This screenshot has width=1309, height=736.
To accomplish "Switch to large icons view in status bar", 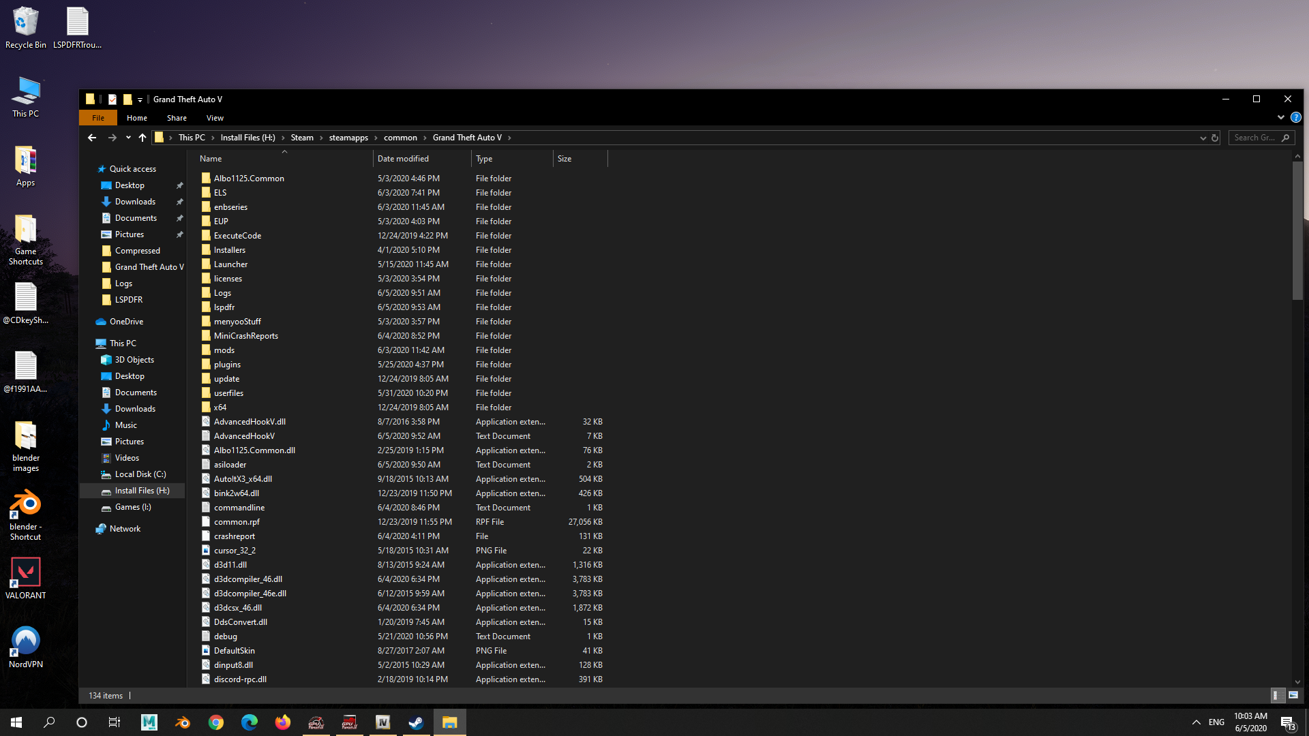I will [x=1293, y=695].
